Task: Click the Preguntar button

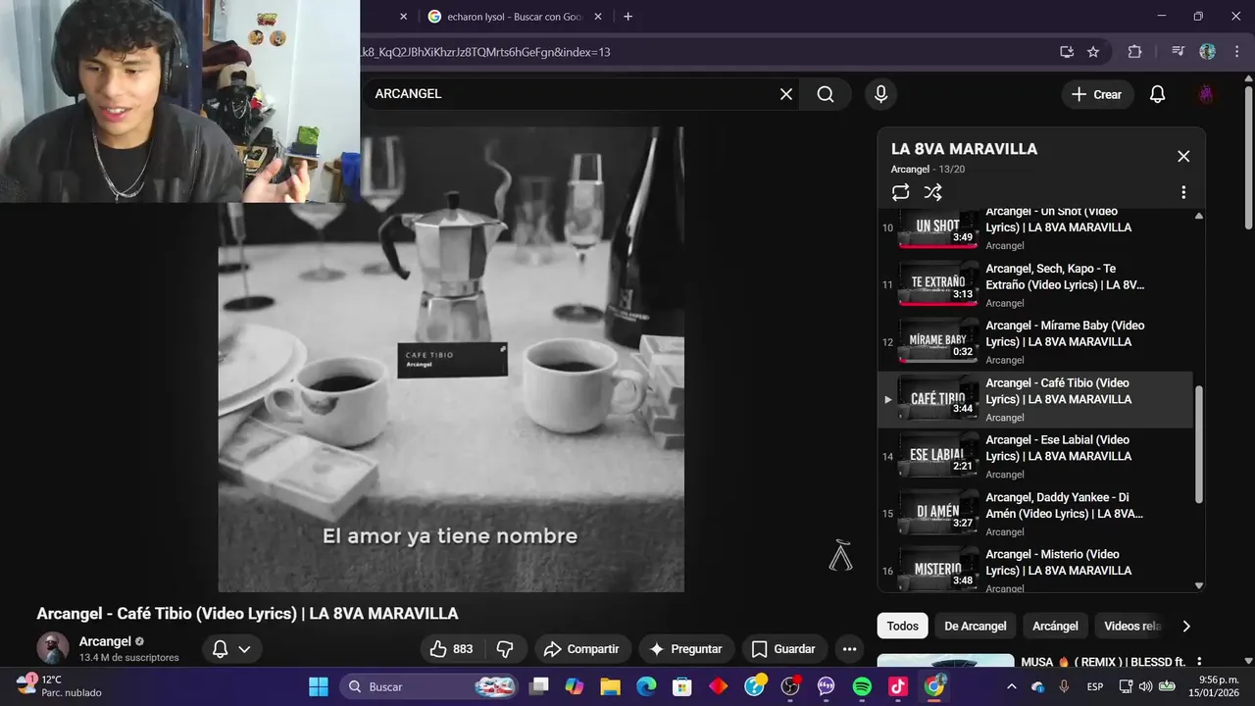Action: point(685,649)
